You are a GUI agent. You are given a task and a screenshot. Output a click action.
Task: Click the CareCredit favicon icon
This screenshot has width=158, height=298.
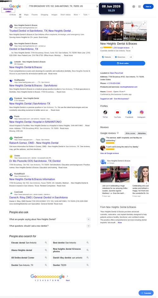click(11, 193)
